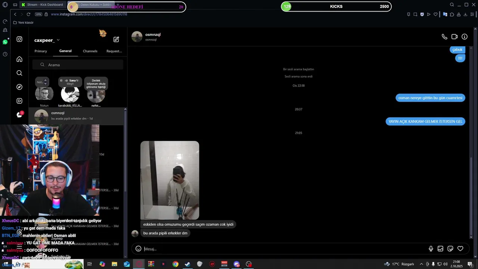The height and width of the screenshot is (269, 478).
Task: Send a heart like in the chat
Action: [x=460, y=249]
